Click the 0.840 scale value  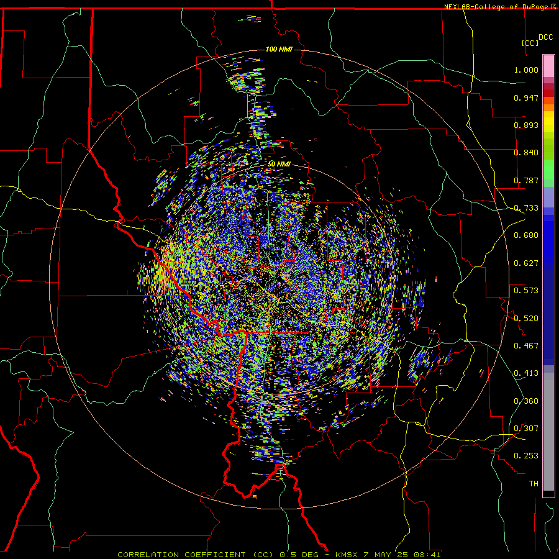(526, 153)
